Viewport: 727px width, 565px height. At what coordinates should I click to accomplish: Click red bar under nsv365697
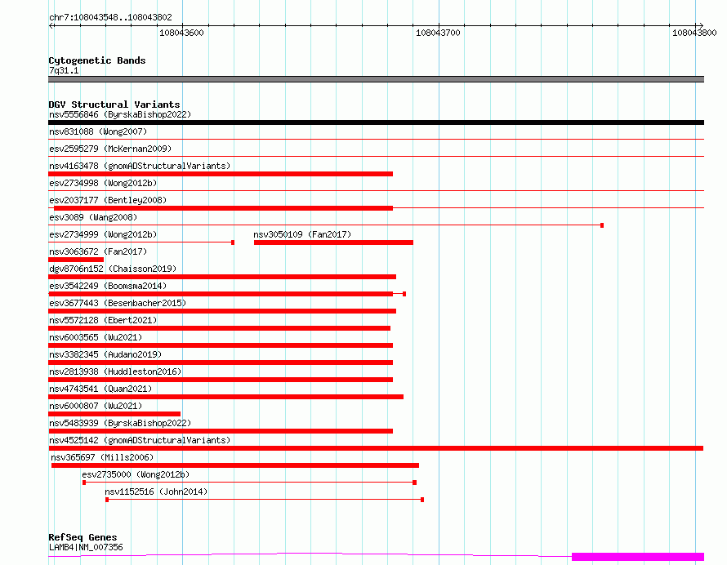click(235, 465)
